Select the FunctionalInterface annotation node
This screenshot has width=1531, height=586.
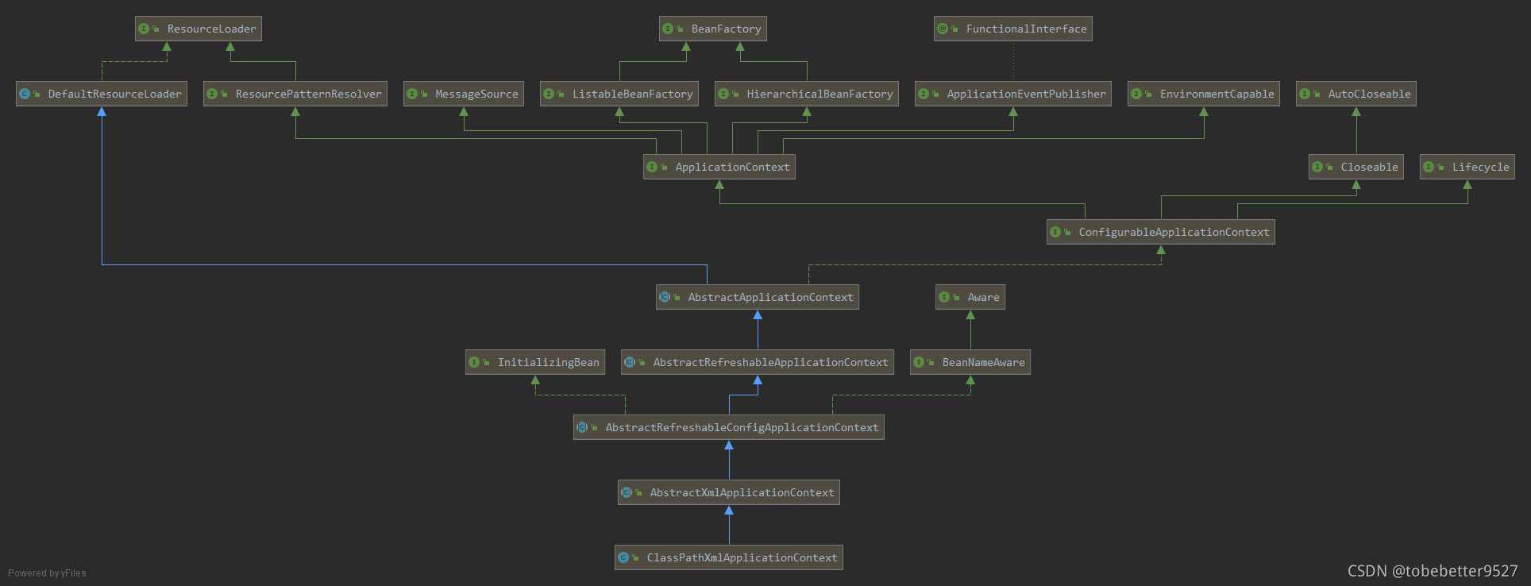(1013, 29)
